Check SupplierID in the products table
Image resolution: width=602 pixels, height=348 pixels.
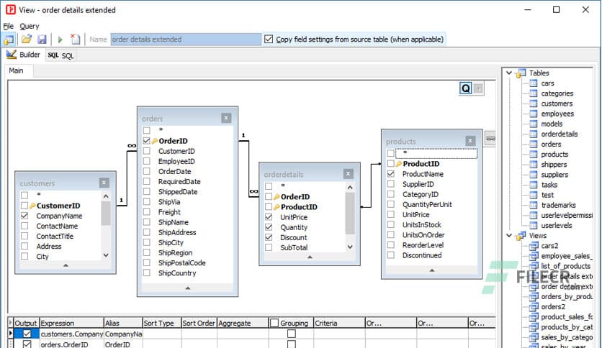tap(391, 184)
